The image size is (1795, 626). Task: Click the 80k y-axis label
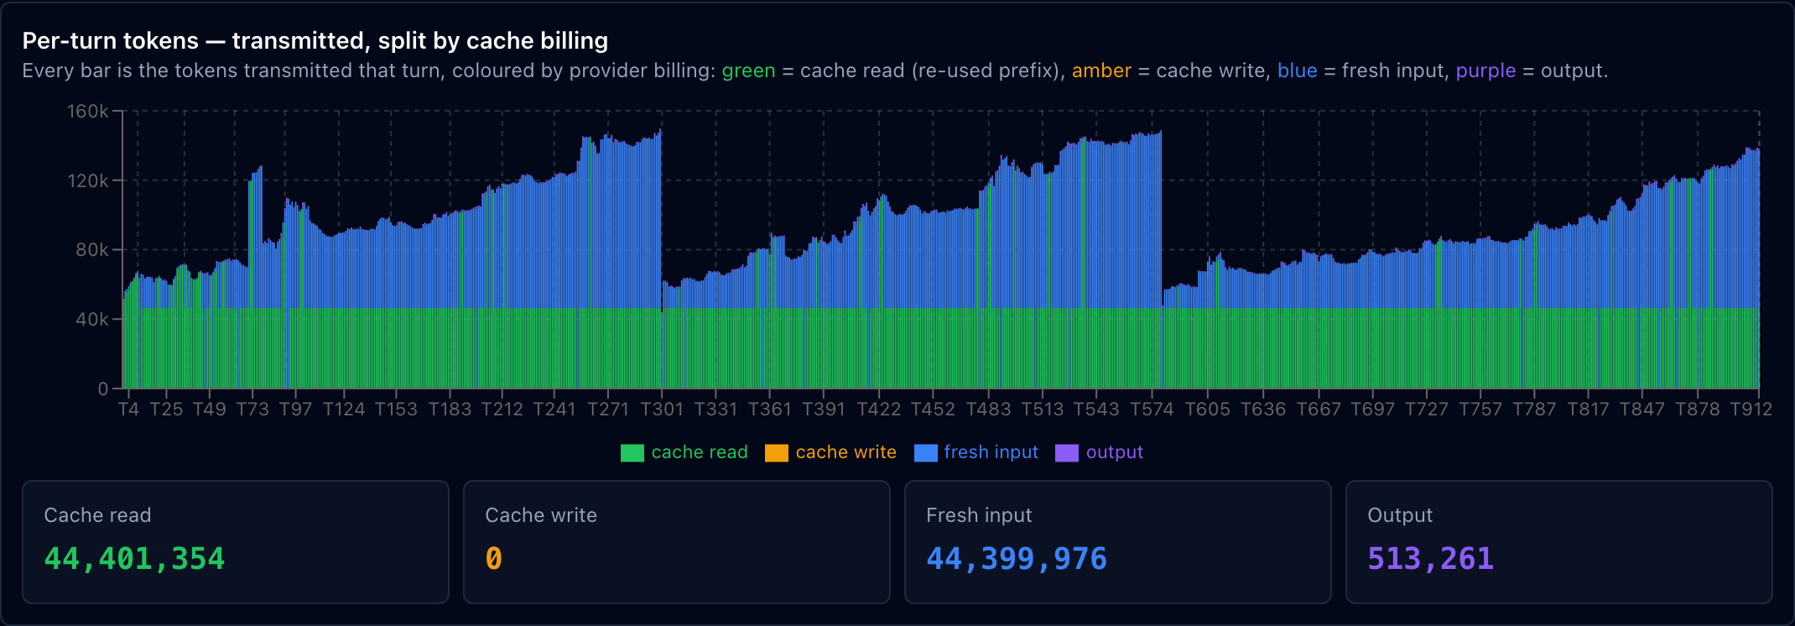[x=92, y=249]
